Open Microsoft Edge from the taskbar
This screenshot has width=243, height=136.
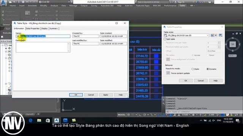click(x=30, y=121)
